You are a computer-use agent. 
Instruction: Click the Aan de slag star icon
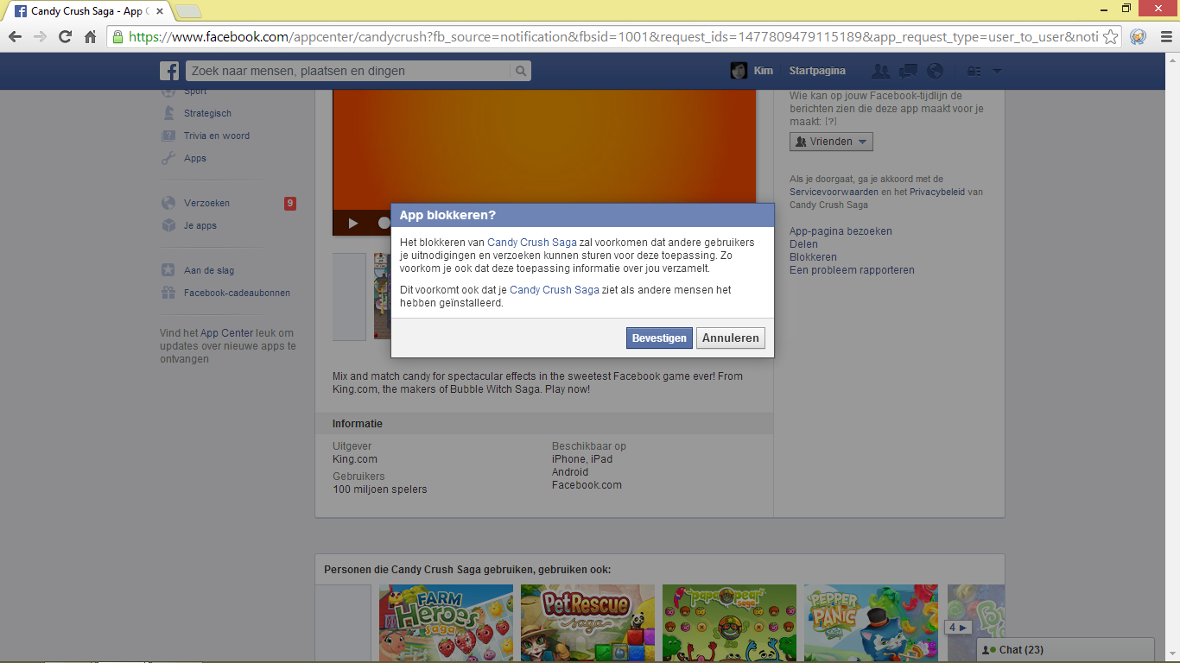pyautogui.click(x=168, y=270)
